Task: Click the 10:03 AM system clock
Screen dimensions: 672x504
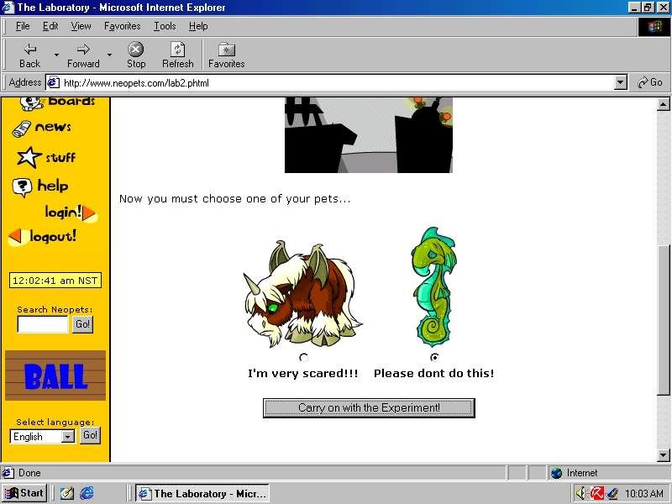Action: coord(644,494)
